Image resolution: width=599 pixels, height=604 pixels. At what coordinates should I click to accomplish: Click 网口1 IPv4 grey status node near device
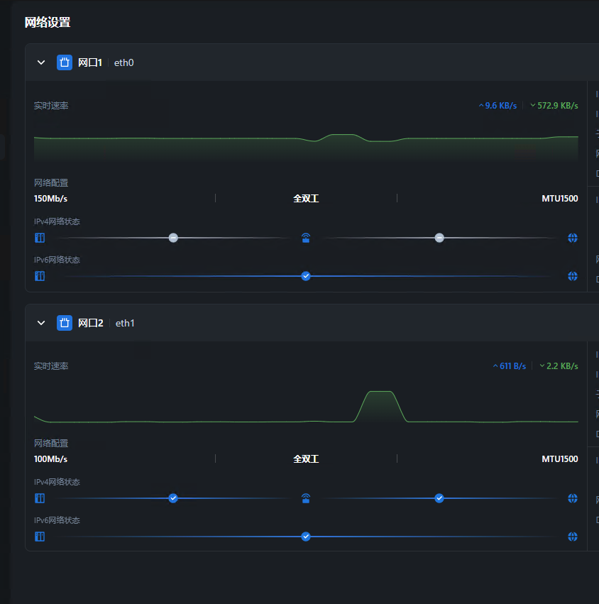tap(173, 238)
